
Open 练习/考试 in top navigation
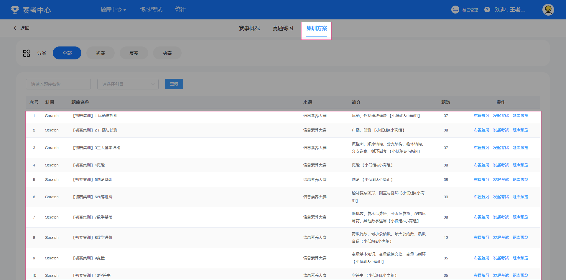[151, 10]
